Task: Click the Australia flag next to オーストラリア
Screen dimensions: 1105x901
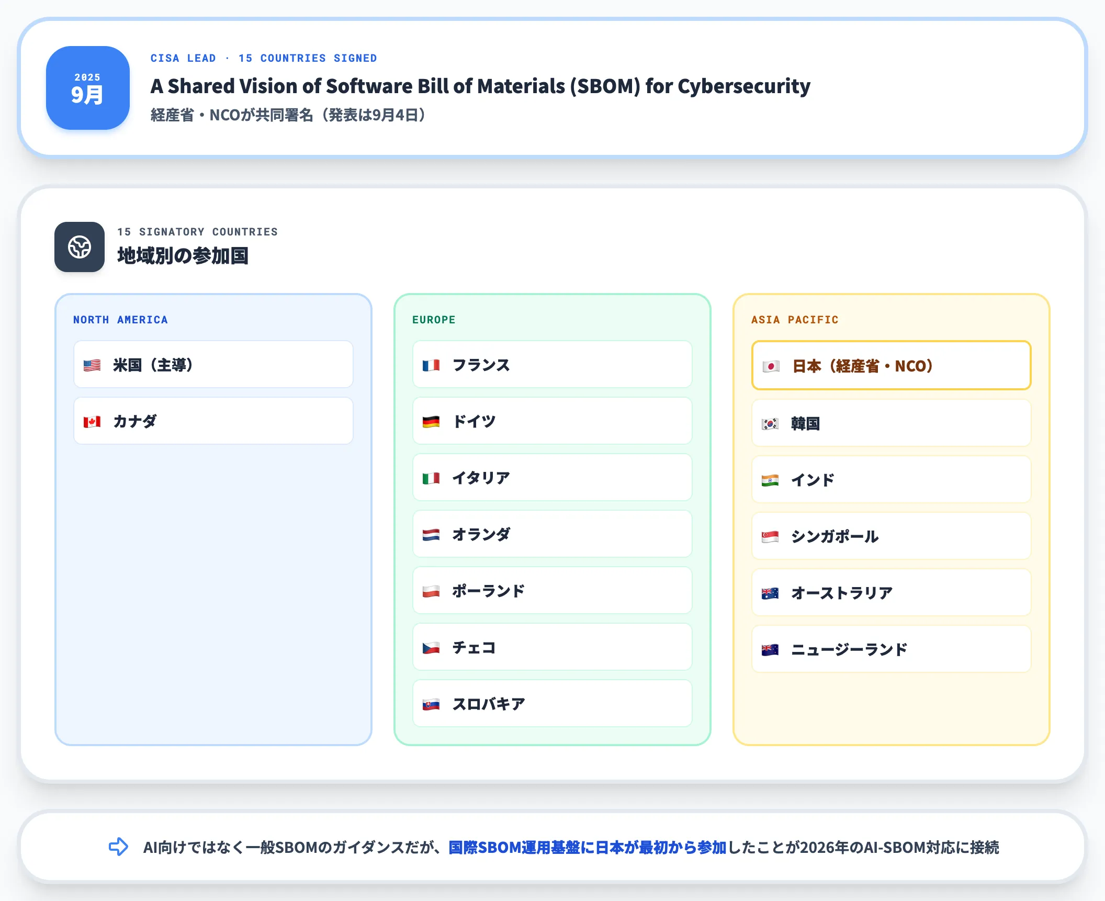Action: coord(770,593)
